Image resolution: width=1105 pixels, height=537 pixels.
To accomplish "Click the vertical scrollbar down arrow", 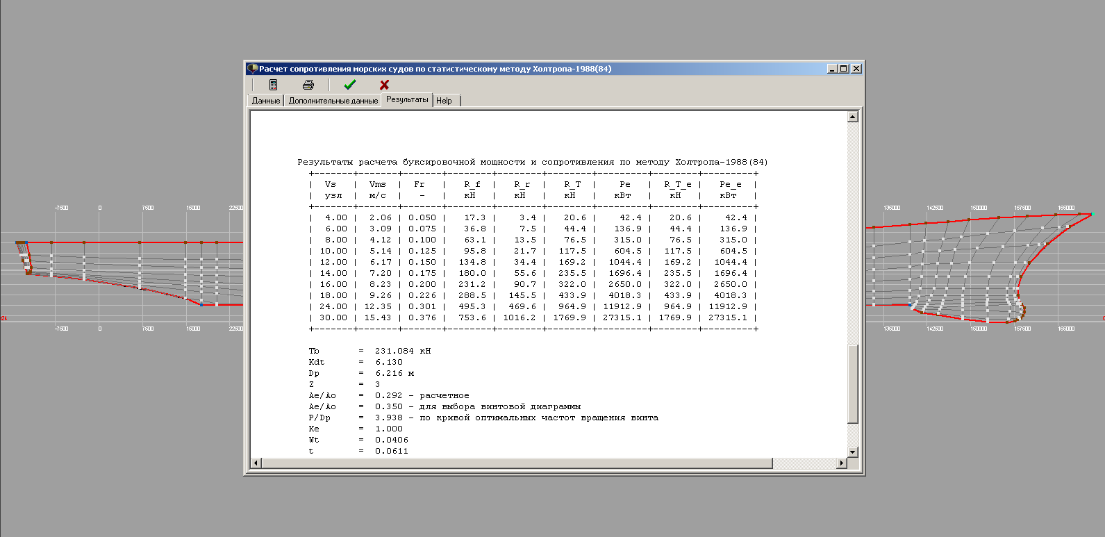I will (x=853, y=452).
